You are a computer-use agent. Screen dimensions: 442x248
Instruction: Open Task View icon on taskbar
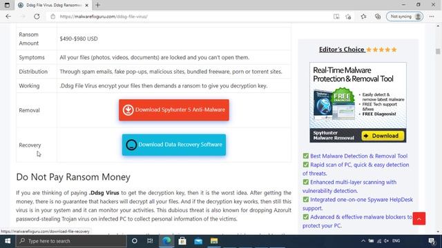click(150, 241)
